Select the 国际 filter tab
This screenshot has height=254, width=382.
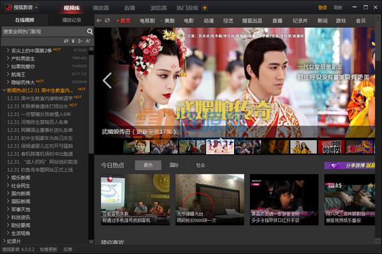point(174,166)
